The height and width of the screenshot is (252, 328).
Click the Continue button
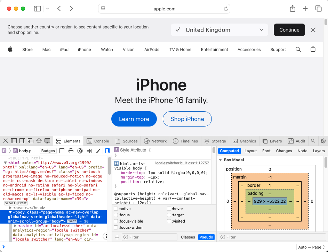(x=289, y=30)
